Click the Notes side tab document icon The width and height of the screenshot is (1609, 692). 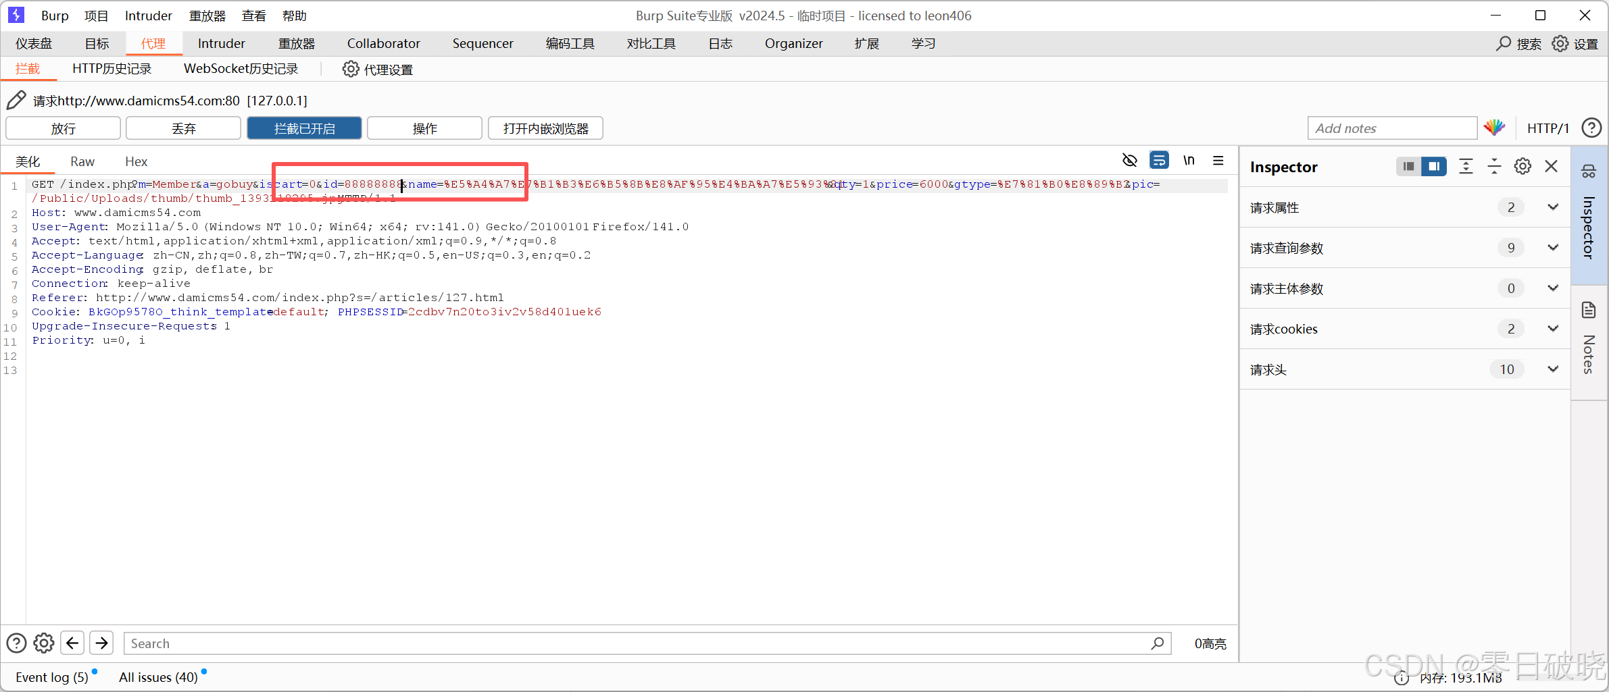click(1589, 310)
